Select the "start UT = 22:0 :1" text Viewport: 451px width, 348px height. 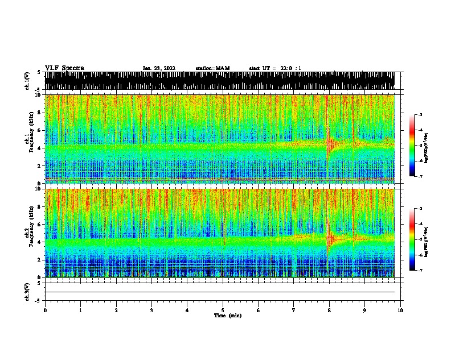click(275, 68)
